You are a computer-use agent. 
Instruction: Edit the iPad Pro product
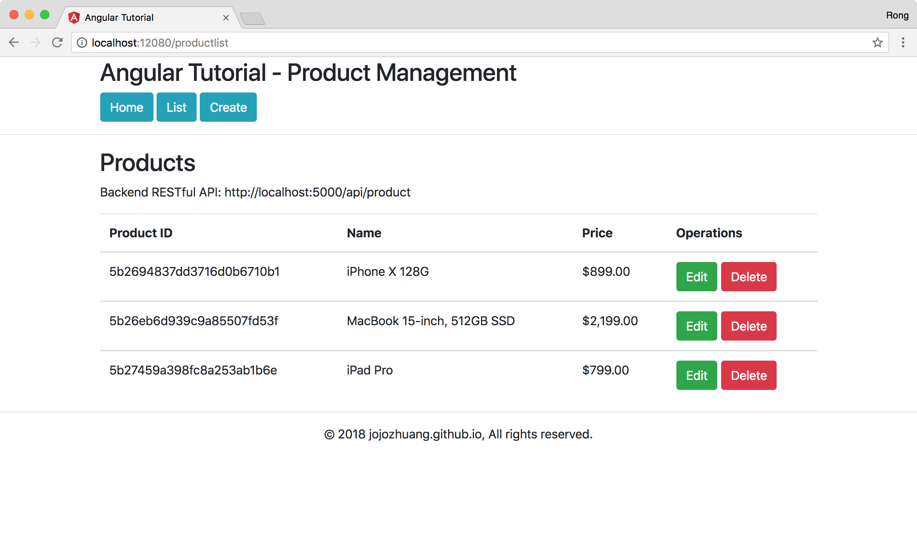696,375
